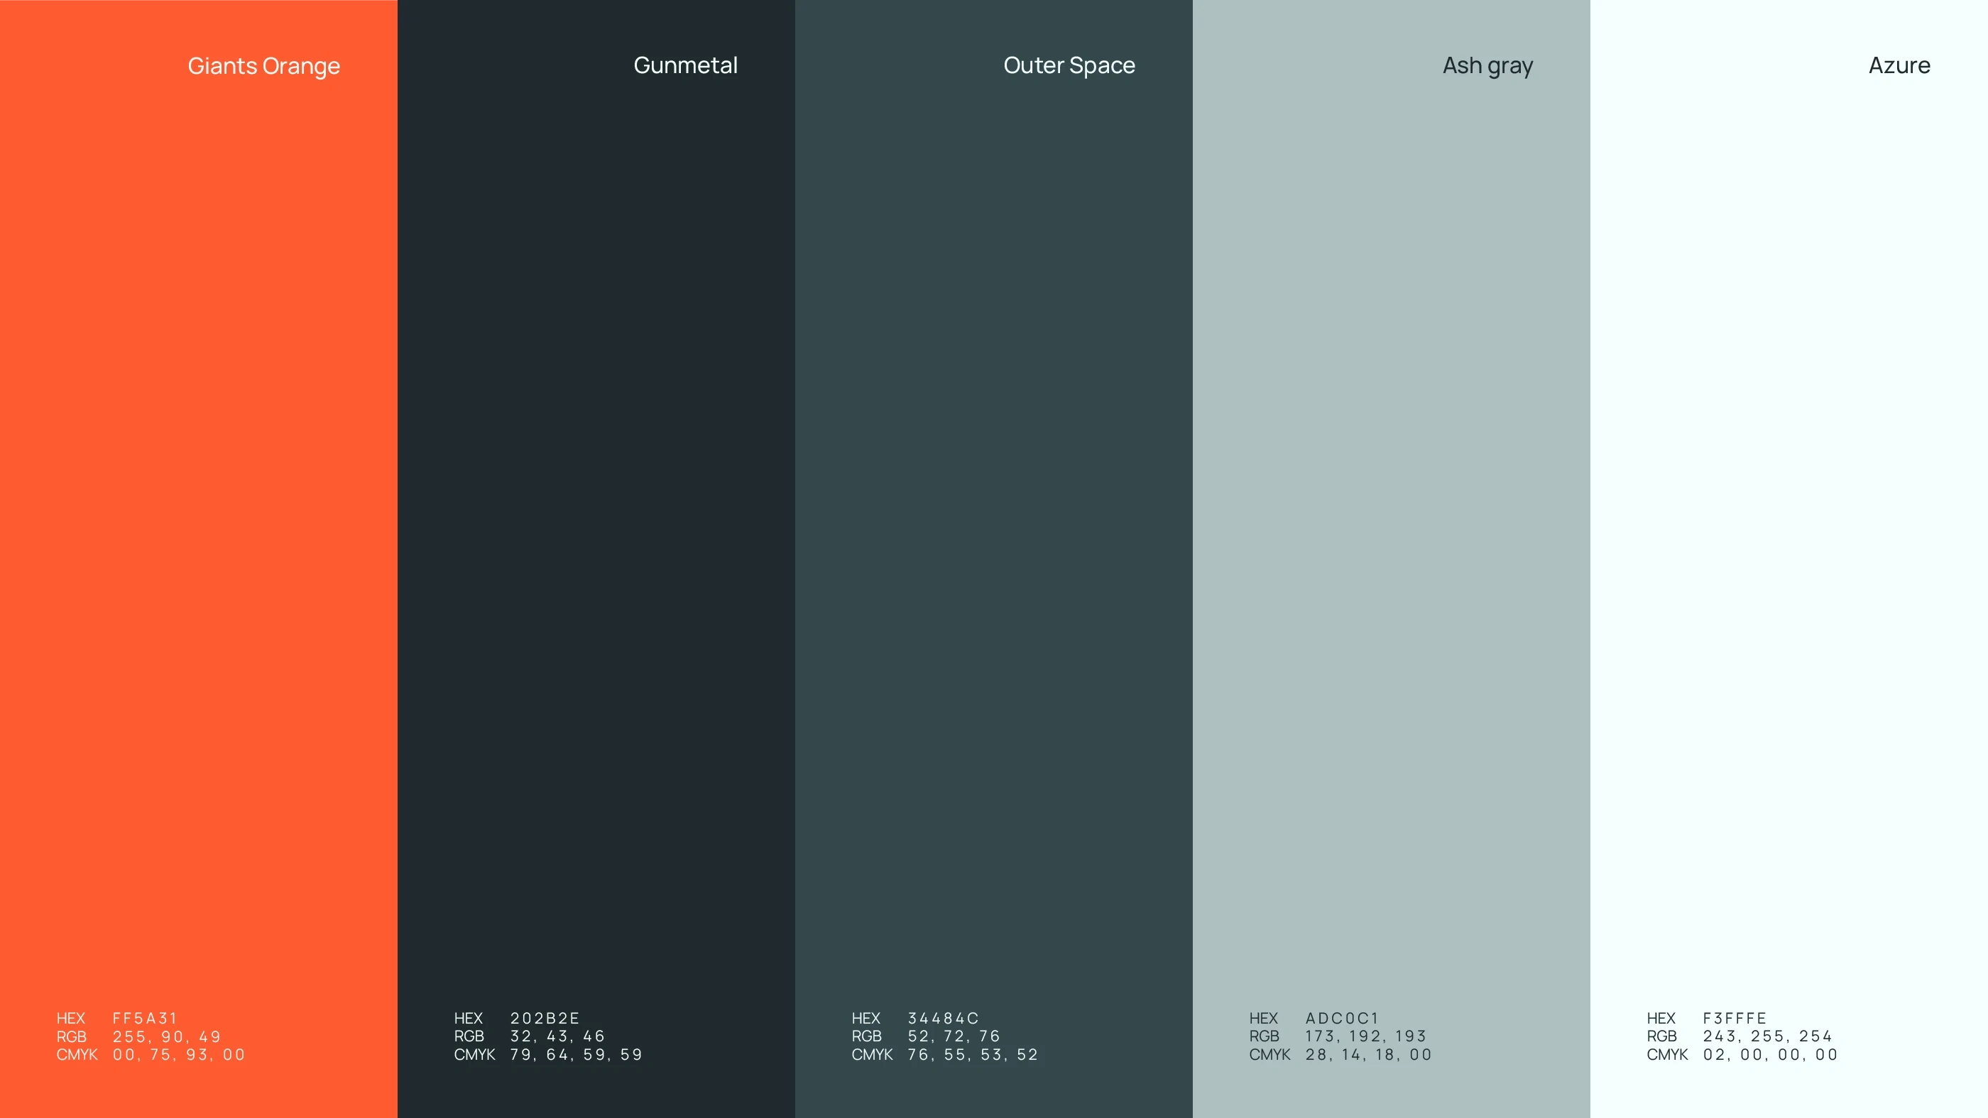Click the Outer Space title text
The width and height of the screenshot is (1988, 1118).
click(x=1069, y=65)
